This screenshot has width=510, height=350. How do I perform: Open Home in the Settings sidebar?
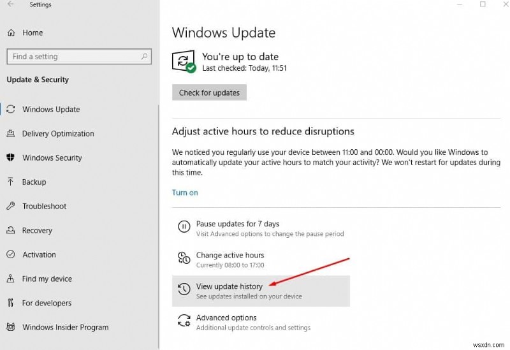[x=33, y=33]
